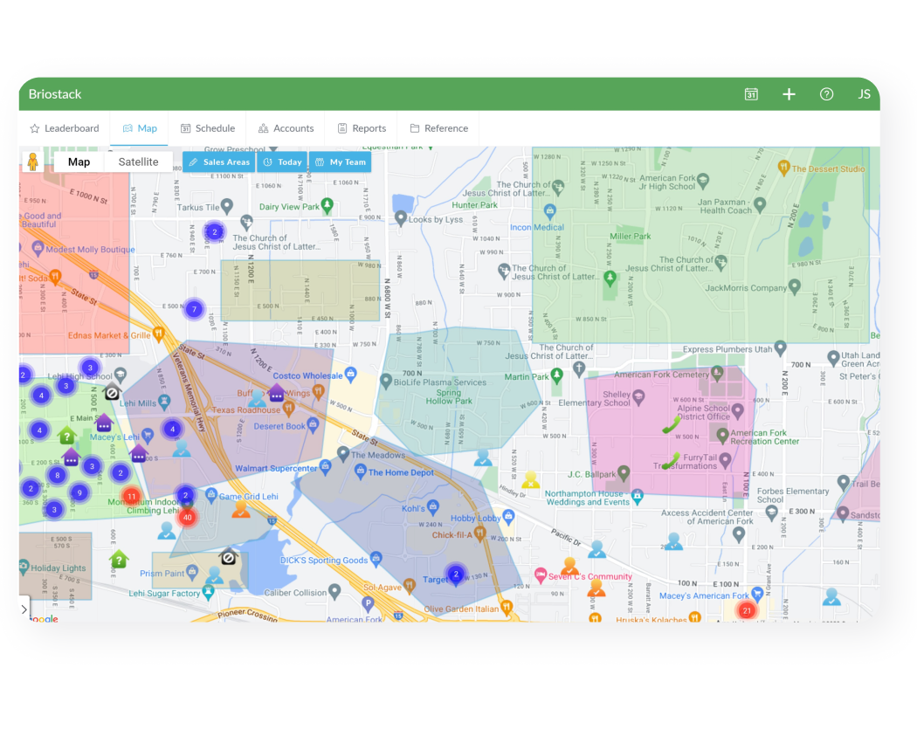
Task: Switch to the Map tab
Action: pos(139,128)
